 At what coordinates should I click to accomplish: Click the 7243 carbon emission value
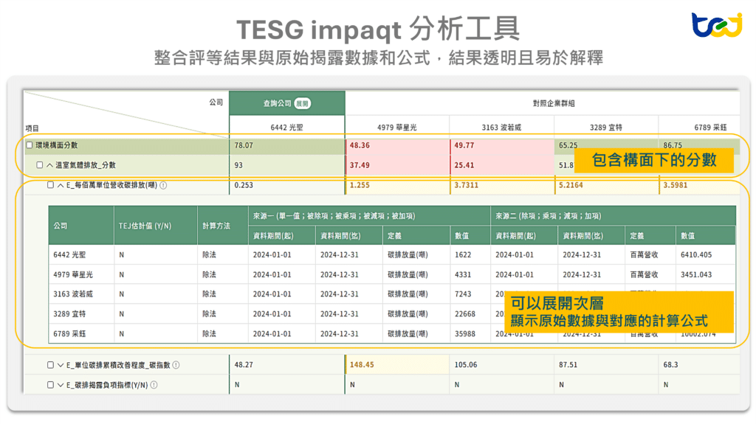pos(463,294)
